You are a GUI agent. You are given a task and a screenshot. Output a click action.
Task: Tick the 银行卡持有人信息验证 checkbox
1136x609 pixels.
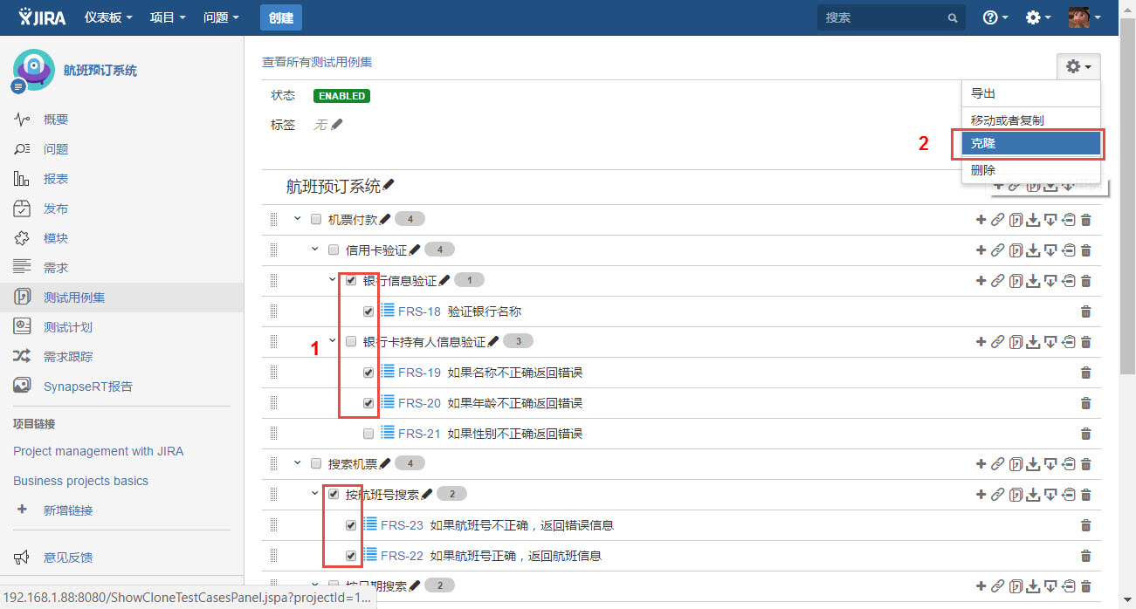(x=351, y=341)
